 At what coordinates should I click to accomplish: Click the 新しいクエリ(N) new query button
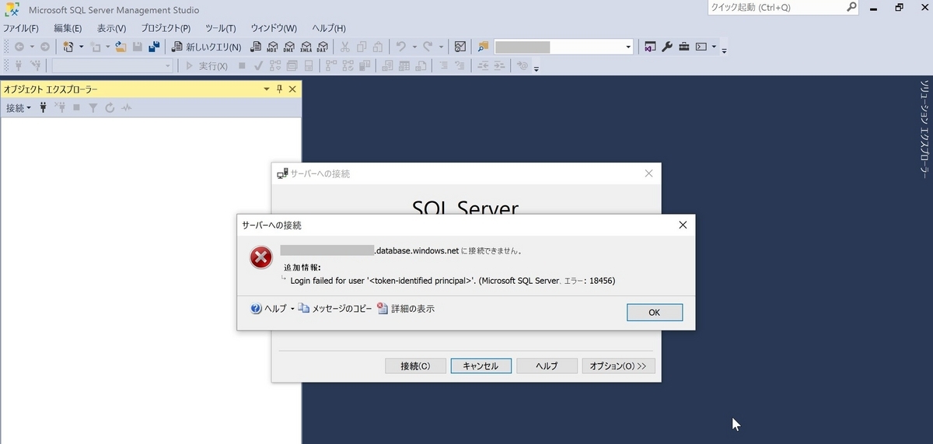click(x=206, y=47)
